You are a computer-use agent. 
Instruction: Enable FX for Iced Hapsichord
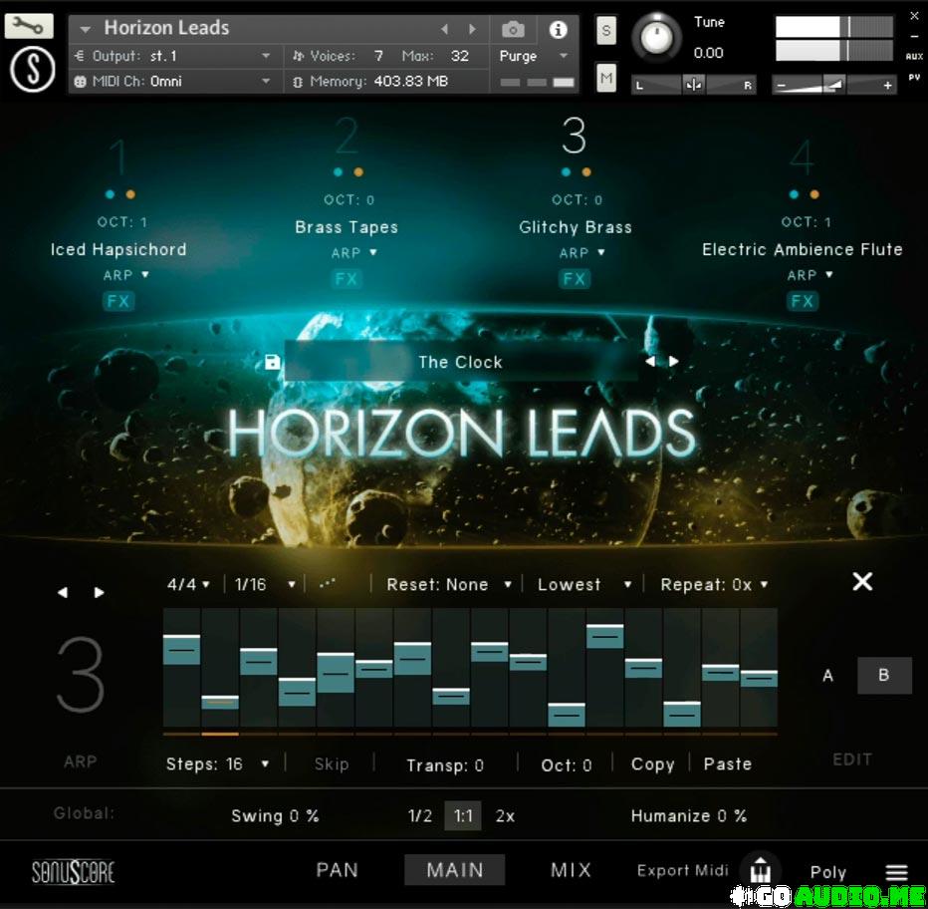tap(118, 301)
